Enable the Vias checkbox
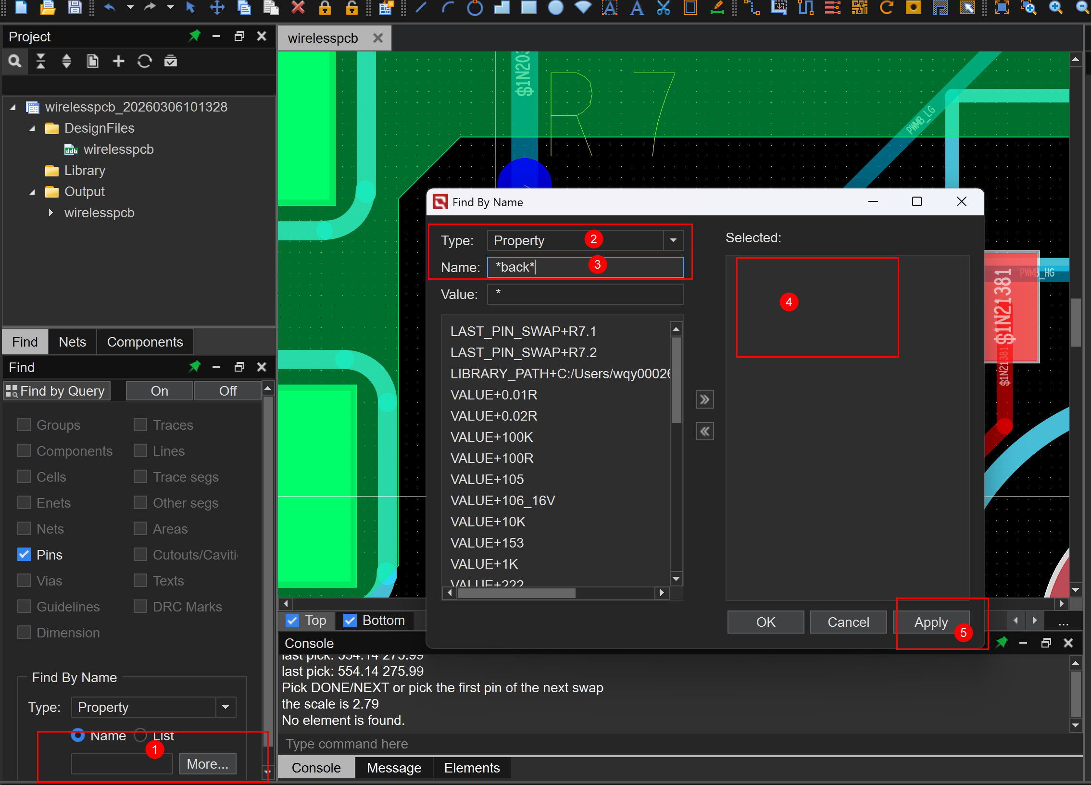1091x785 pixels. [24, 581]
